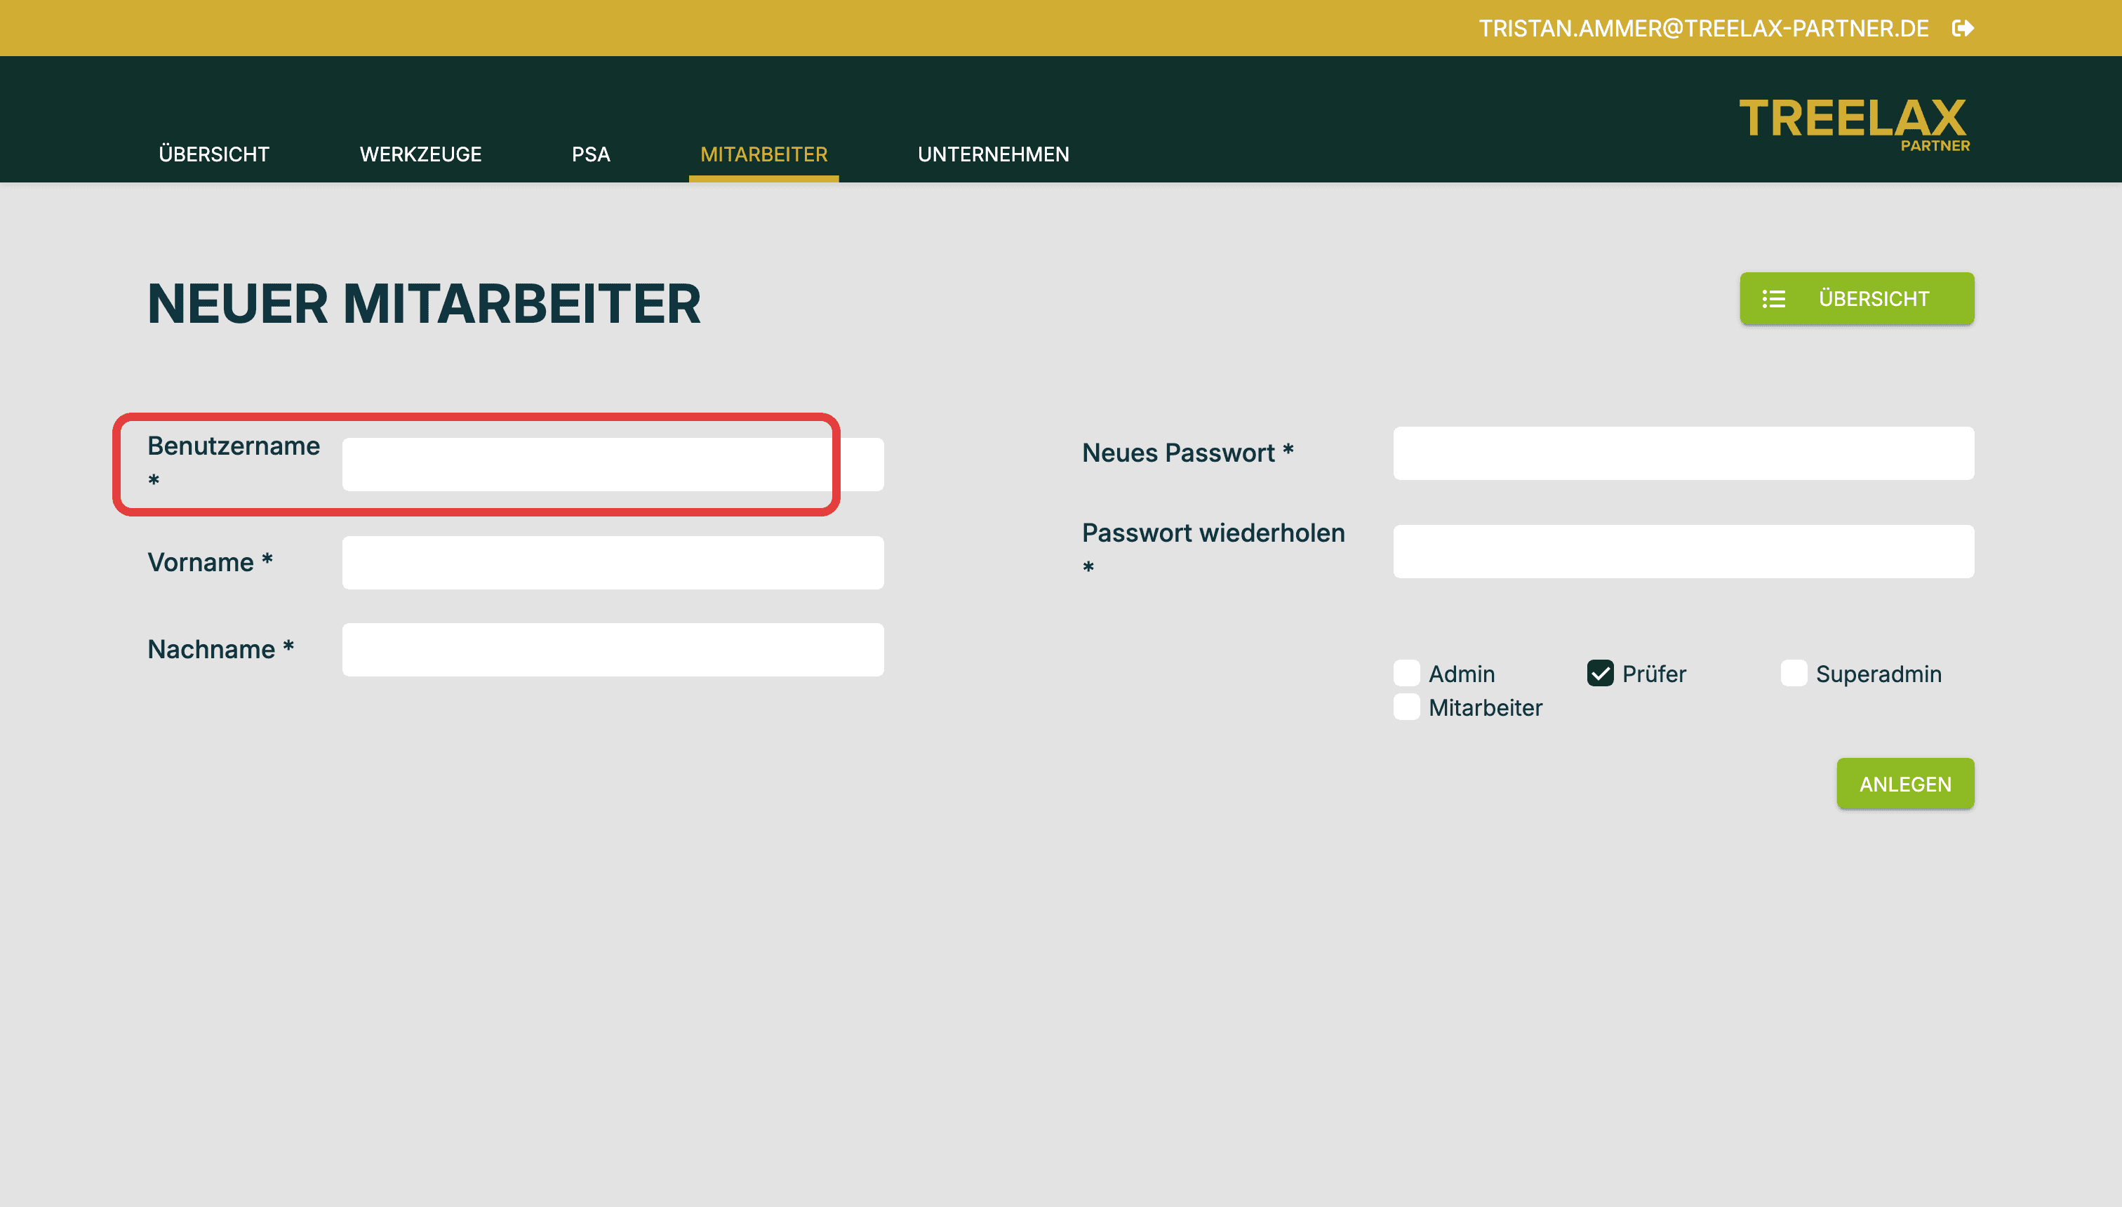2122x1207 pixels.
Task: Select the Nachname input field
Action: [613, 649]
